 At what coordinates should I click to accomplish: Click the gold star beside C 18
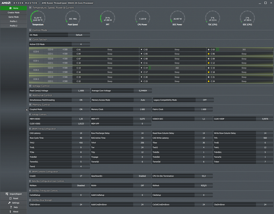point(209,72)
